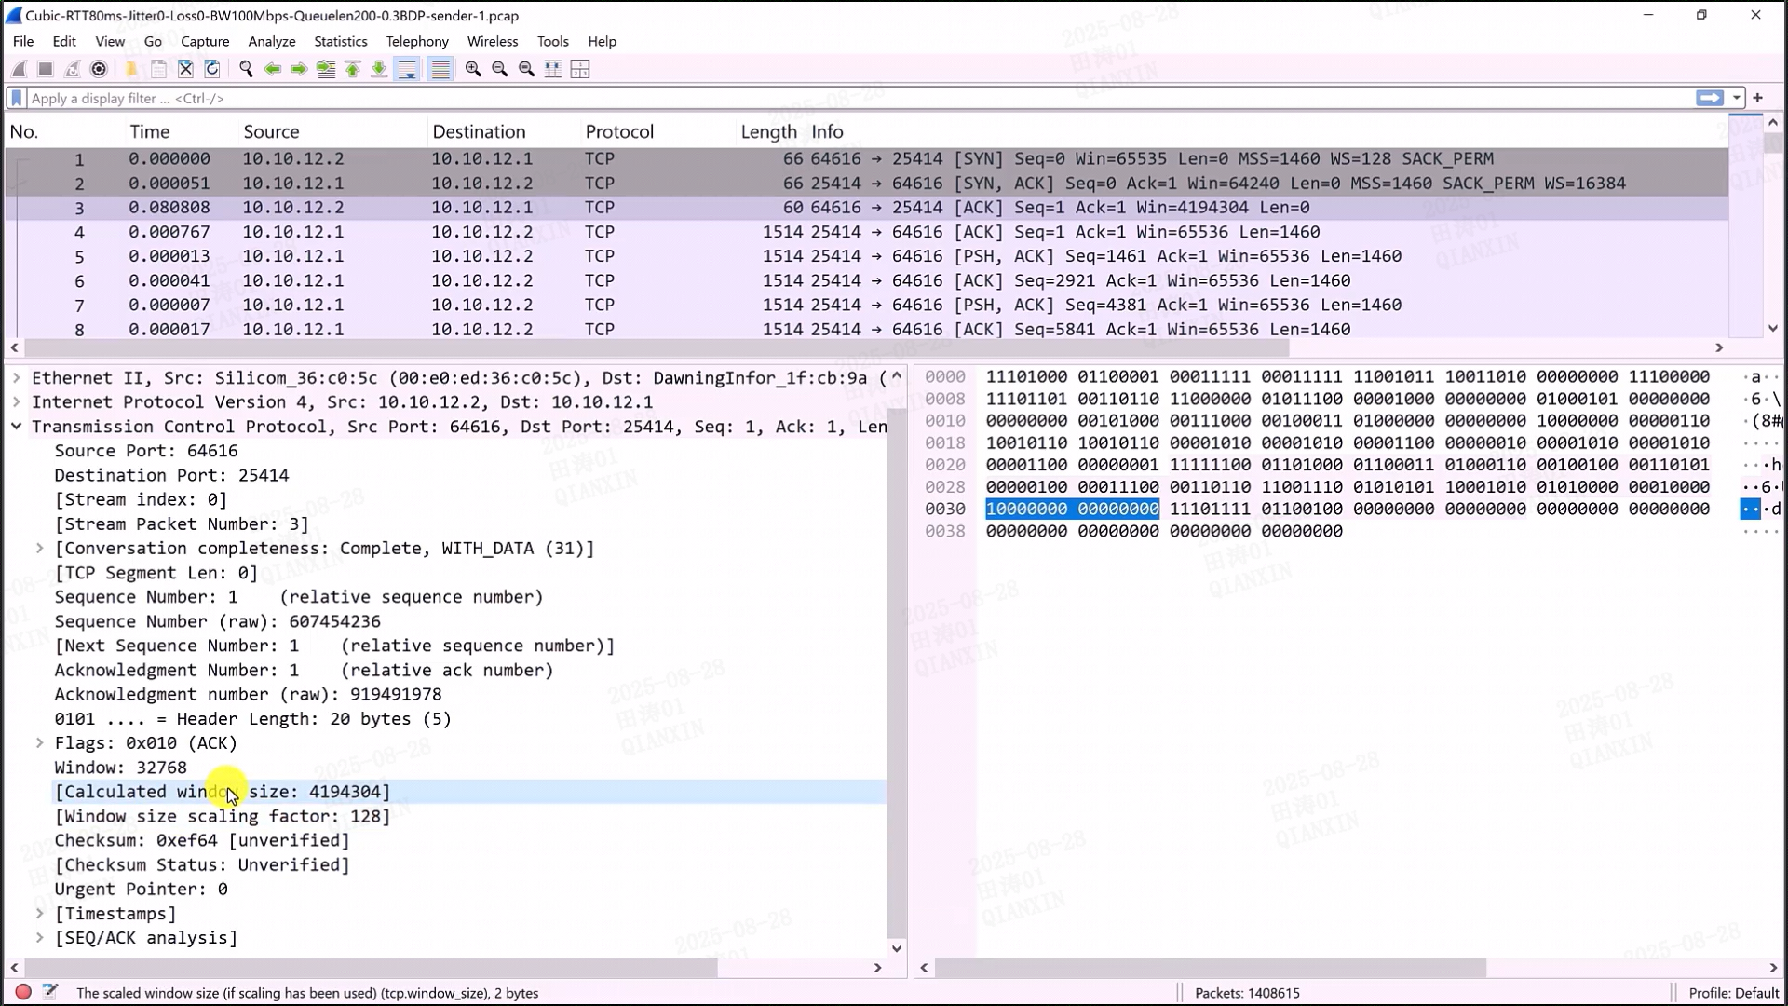Open display filter history dropdown

click(1737, 98)
